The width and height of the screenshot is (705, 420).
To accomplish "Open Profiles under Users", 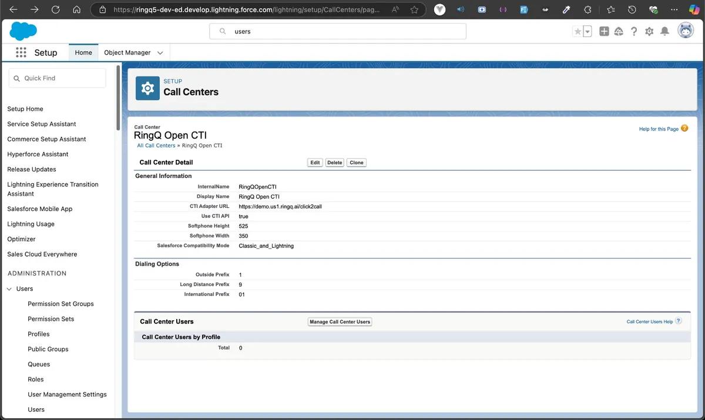I will tap(39, 334).
